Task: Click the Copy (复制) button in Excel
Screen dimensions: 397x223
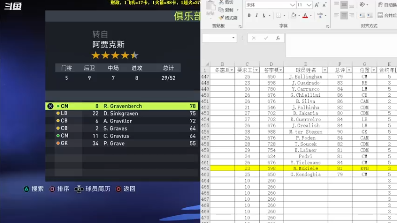Action: point(226,10)
